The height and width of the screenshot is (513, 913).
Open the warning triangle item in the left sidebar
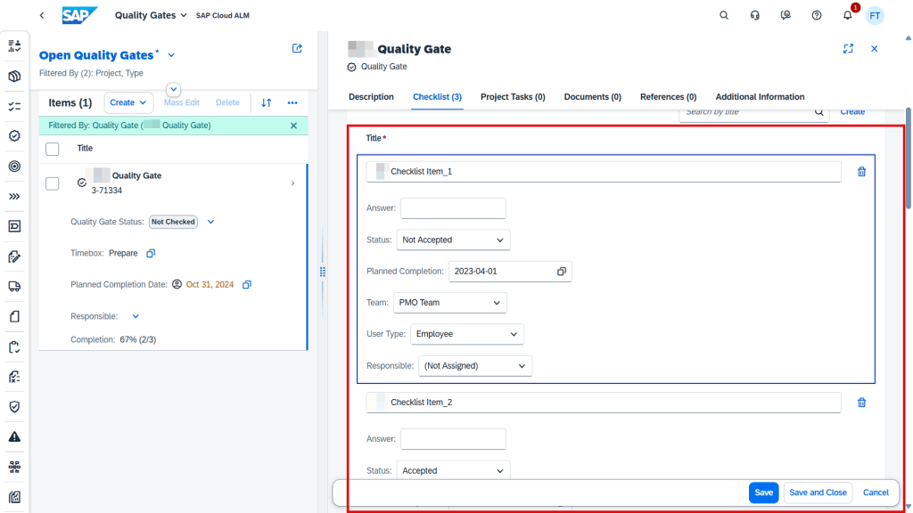(14, 436)
